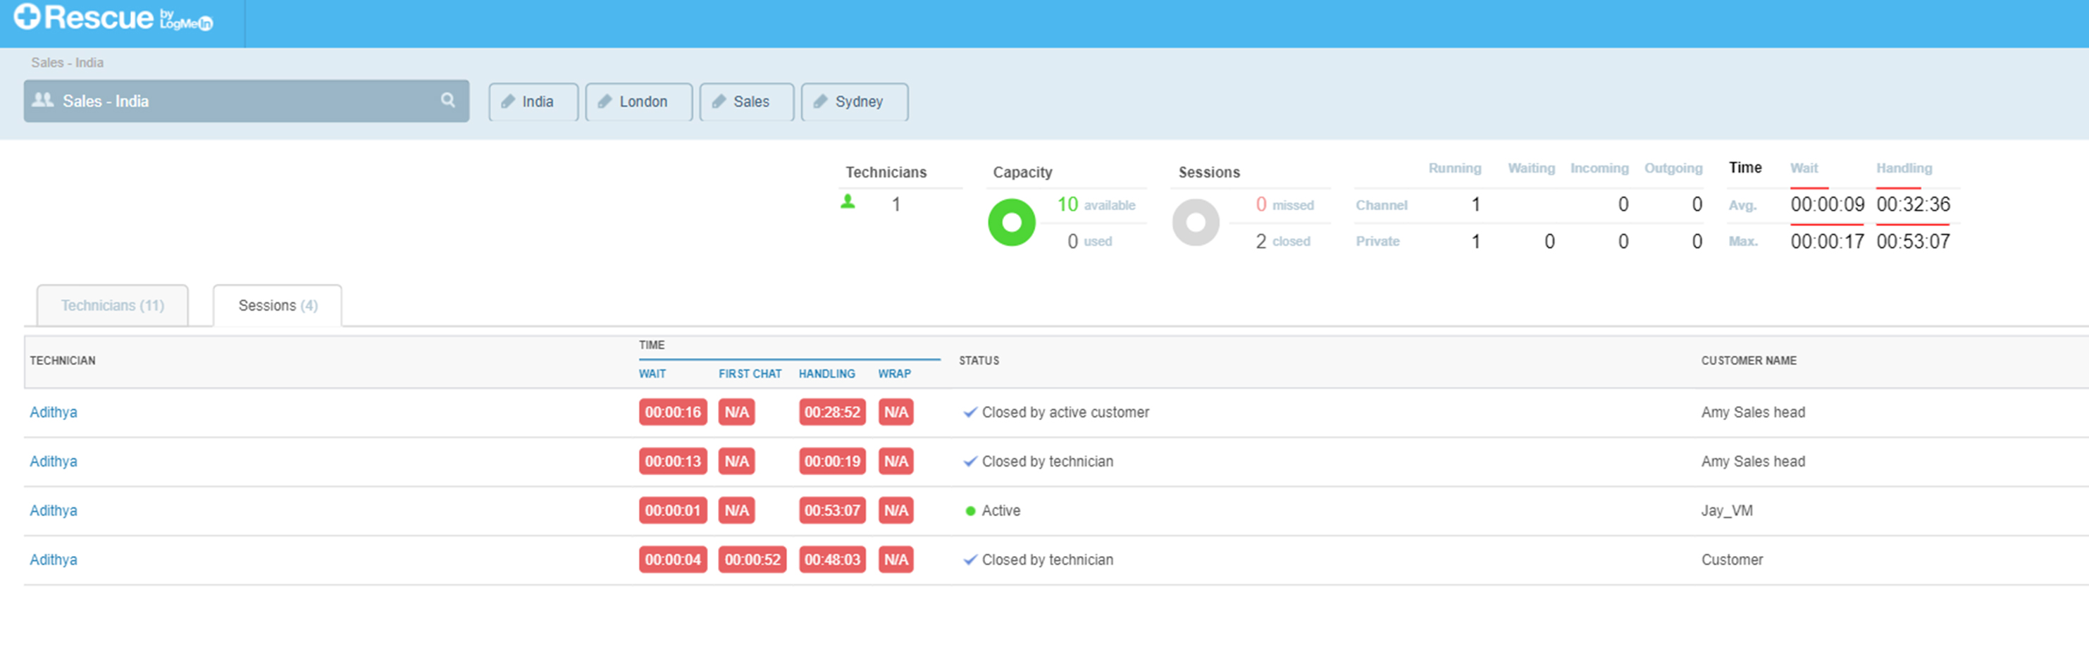Click the Sales - India breadcrumb text
Viewport: 2089px width, 666px height.
point(68,63)
